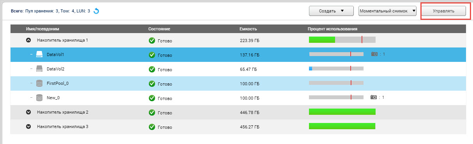Viewport: 473px width, 144px height.
Task: Click the New_0 LUN database icon
Action: 39,98
